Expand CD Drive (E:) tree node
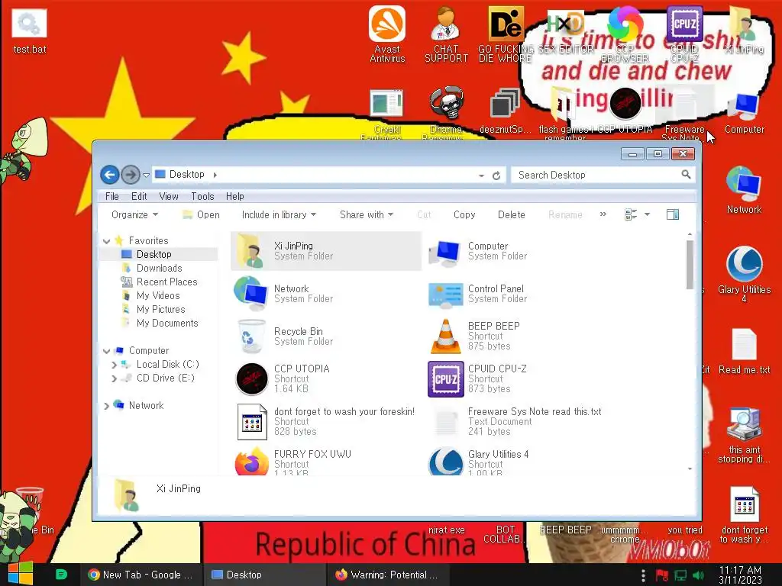The height and width of the screenshot is (586, 782). (x=115, y=378)
